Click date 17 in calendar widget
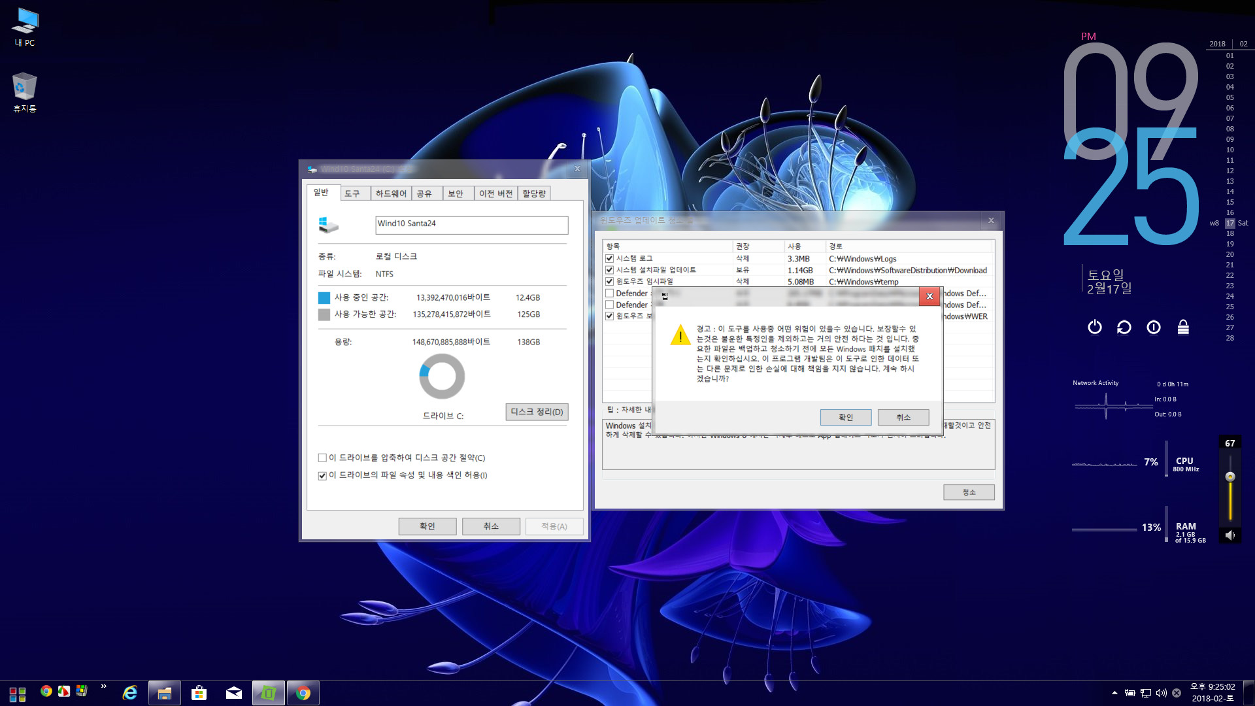The image size is (1255, 706). 1230,223
